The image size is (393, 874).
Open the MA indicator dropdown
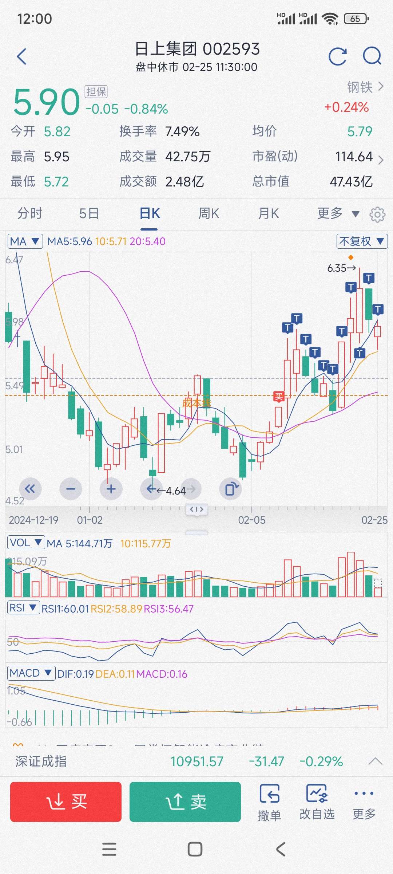pyautogui.click(x=25, y=241)
